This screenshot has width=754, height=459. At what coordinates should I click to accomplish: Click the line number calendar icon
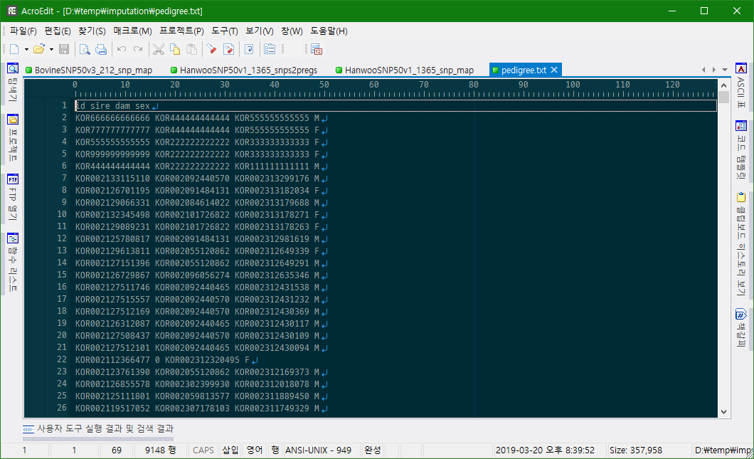pos(317,49)
